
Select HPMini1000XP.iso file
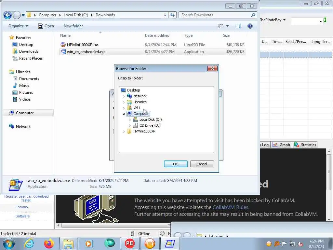(x=82, y=45)
